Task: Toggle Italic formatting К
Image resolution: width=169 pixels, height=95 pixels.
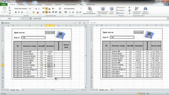Action: point(19,12)
